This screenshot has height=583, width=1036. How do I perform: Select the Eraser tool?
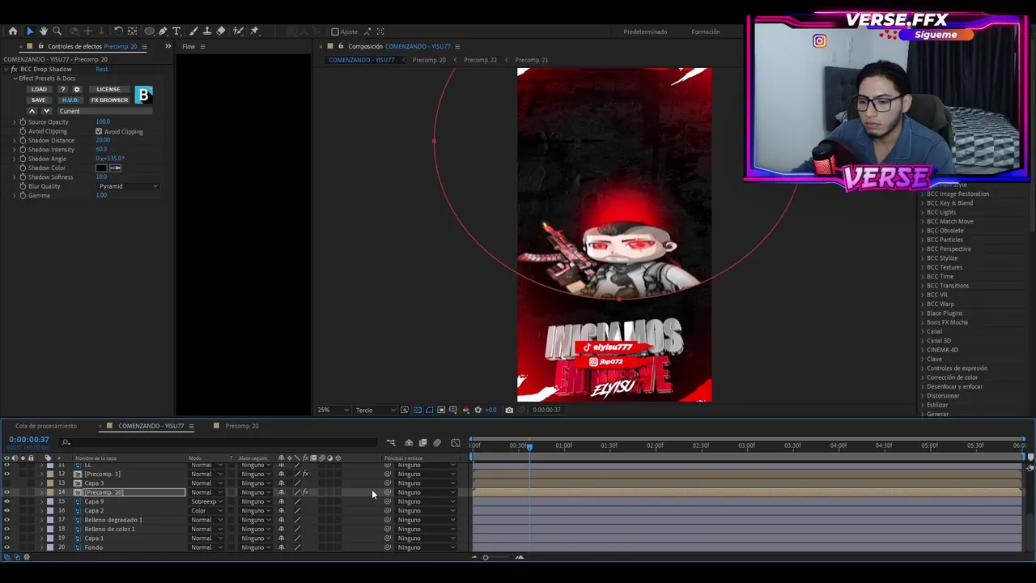[221, 31]
